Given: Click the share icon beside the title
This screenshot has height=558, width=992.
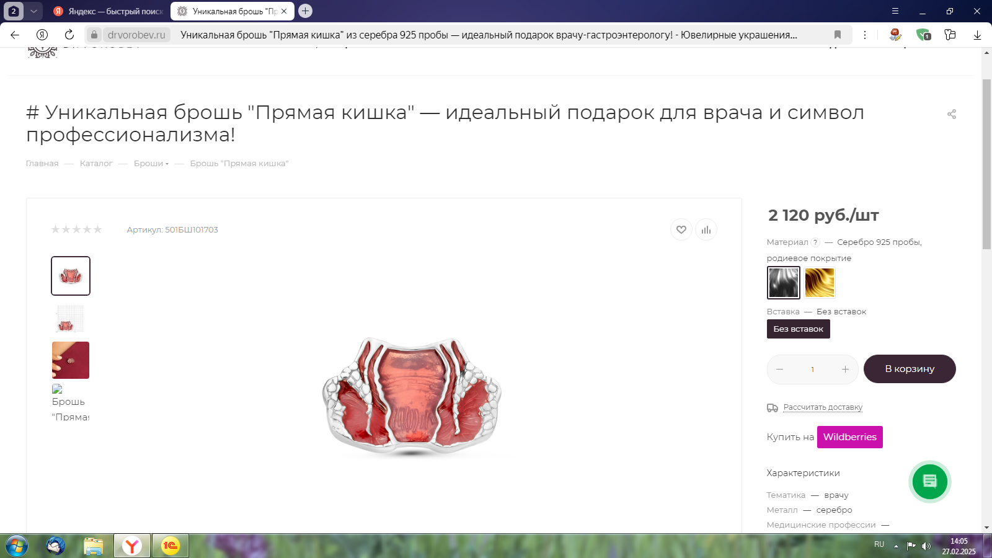Looking at the screenshot, I should [951, 114].
